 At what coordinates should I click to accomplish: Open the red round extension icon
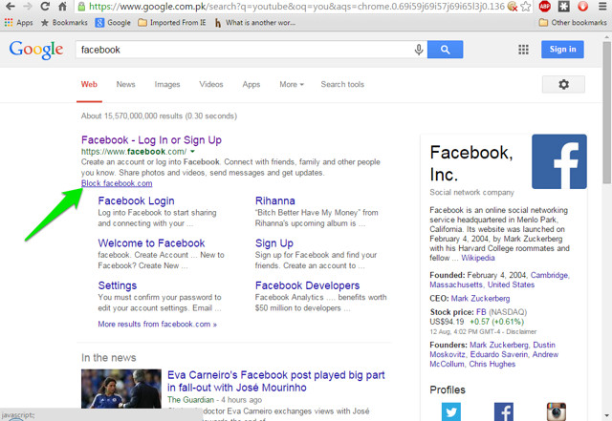582,7
